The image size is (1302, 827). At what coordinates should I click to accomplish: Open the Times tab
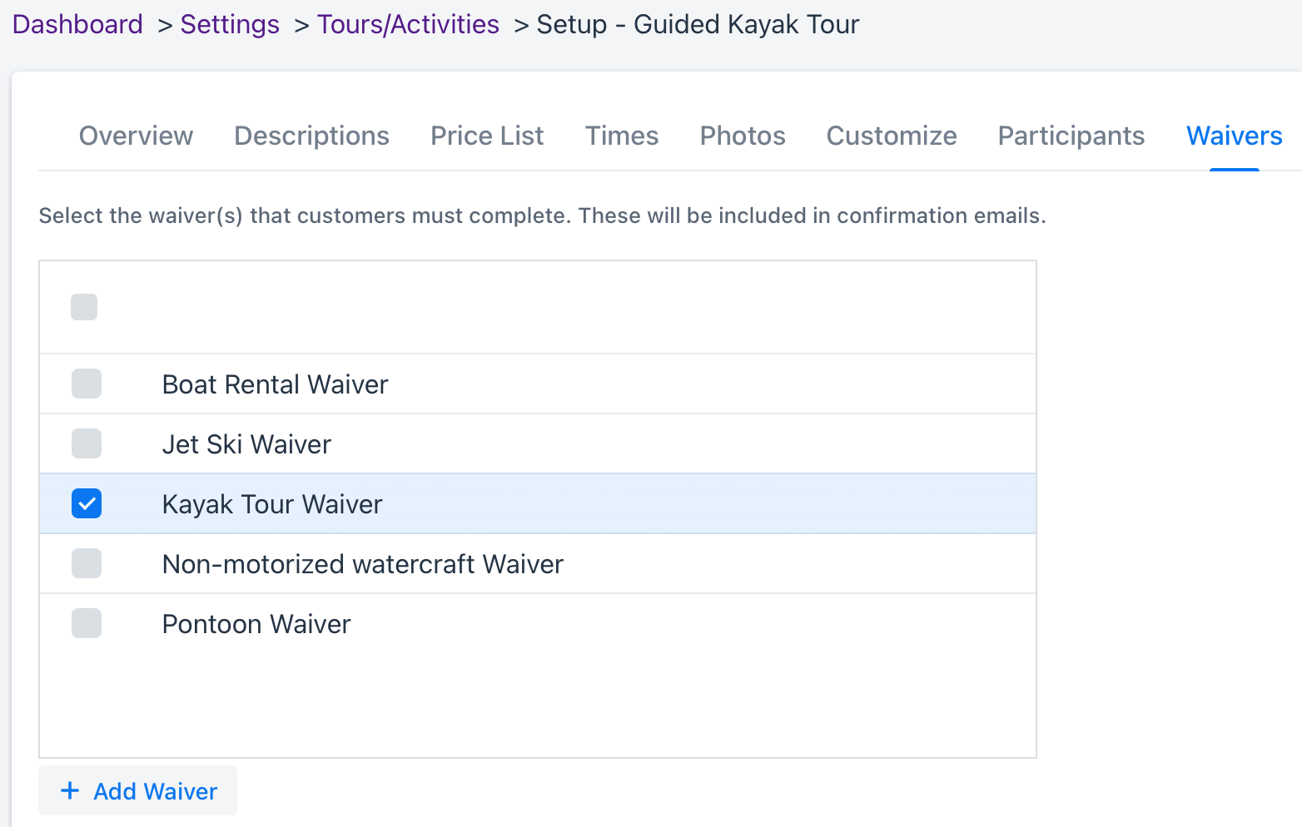(622, 136)
